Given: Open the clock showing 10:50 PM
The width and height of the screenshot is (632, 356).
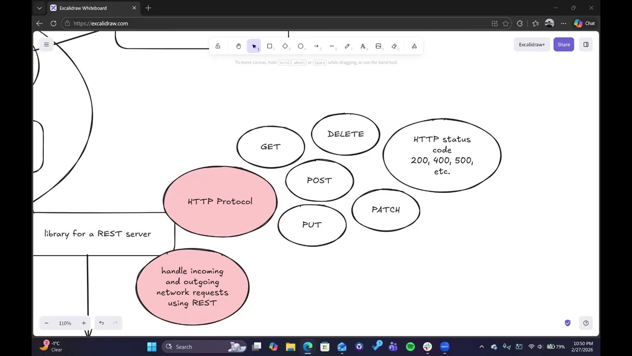Looking at the screenshot, I should click(583, 347).
